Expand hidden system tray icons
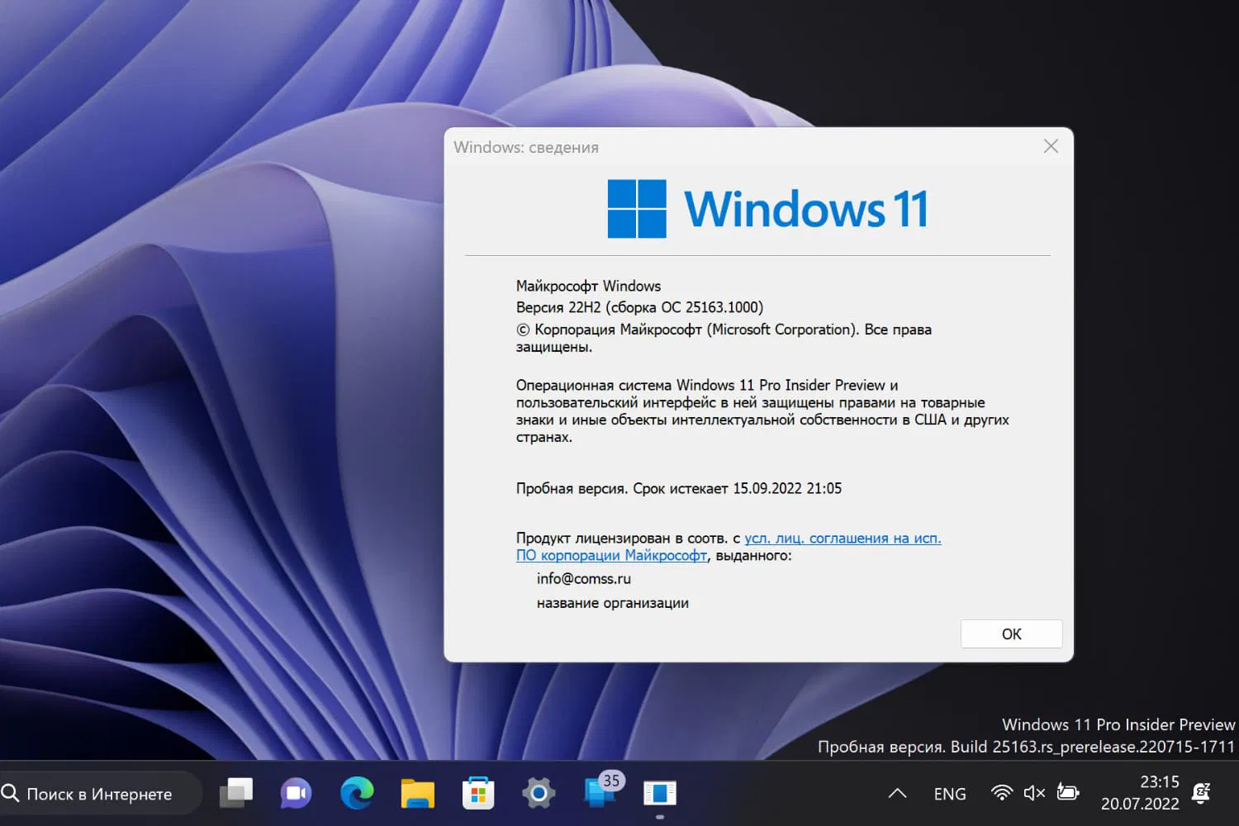The image size is (1239, 826). pyautogui.click(x=897, y=793)
